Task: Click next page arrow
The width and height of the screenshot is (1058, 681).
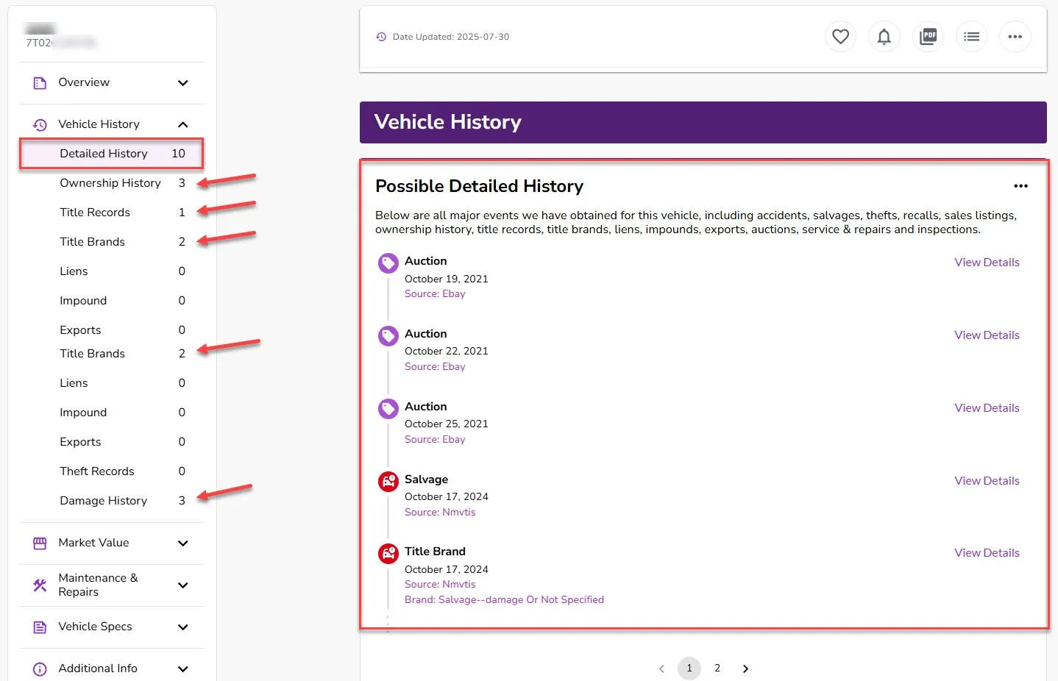Action: (745, 668)
